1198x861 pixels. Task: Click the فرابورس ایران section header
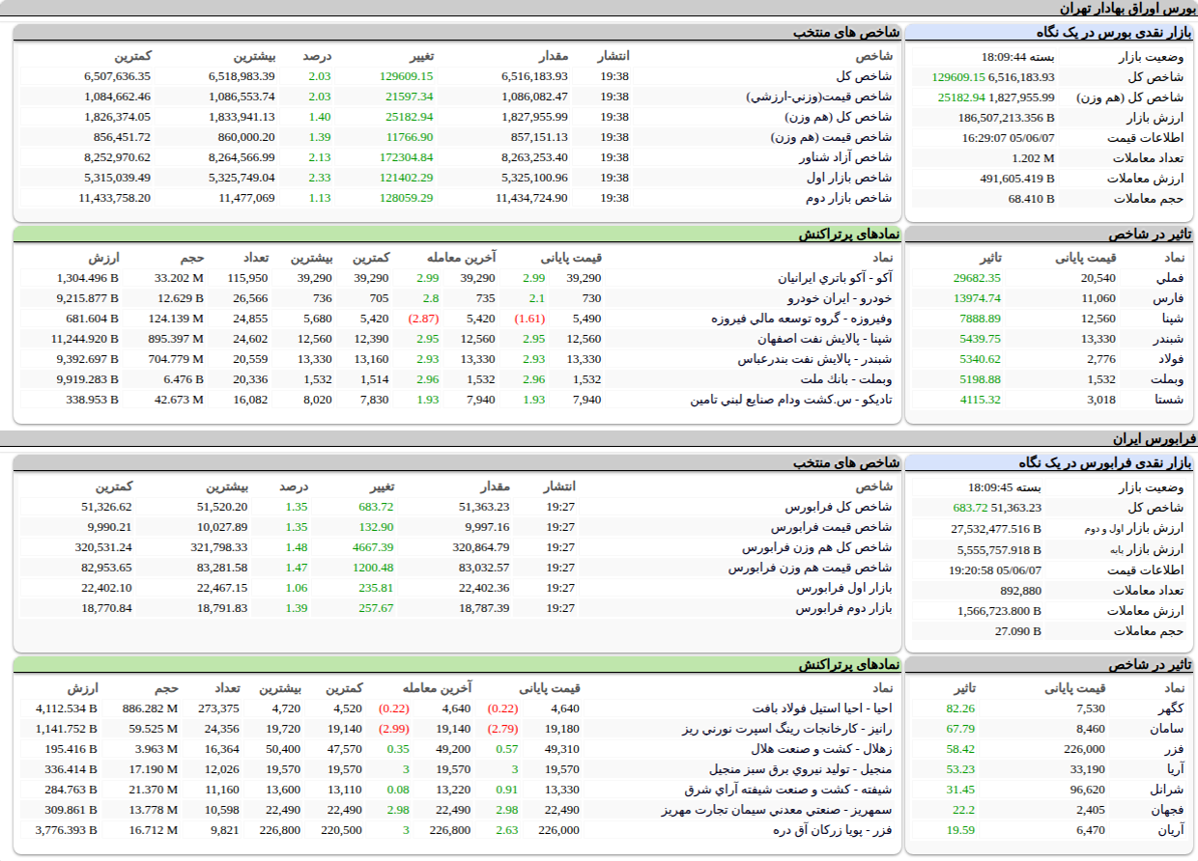pyautogui.click(x=1153, y=438)
